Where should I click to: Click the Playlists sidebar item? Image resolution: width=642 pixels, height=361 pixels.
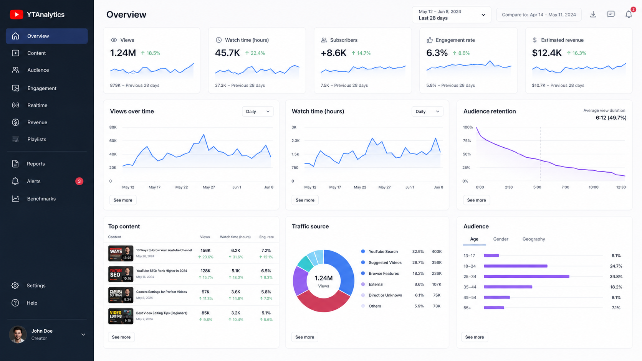[47, 139]
